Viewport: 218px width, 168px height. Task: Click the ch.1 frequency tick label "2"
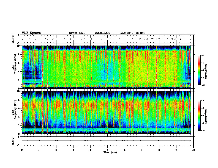[19, 80]
